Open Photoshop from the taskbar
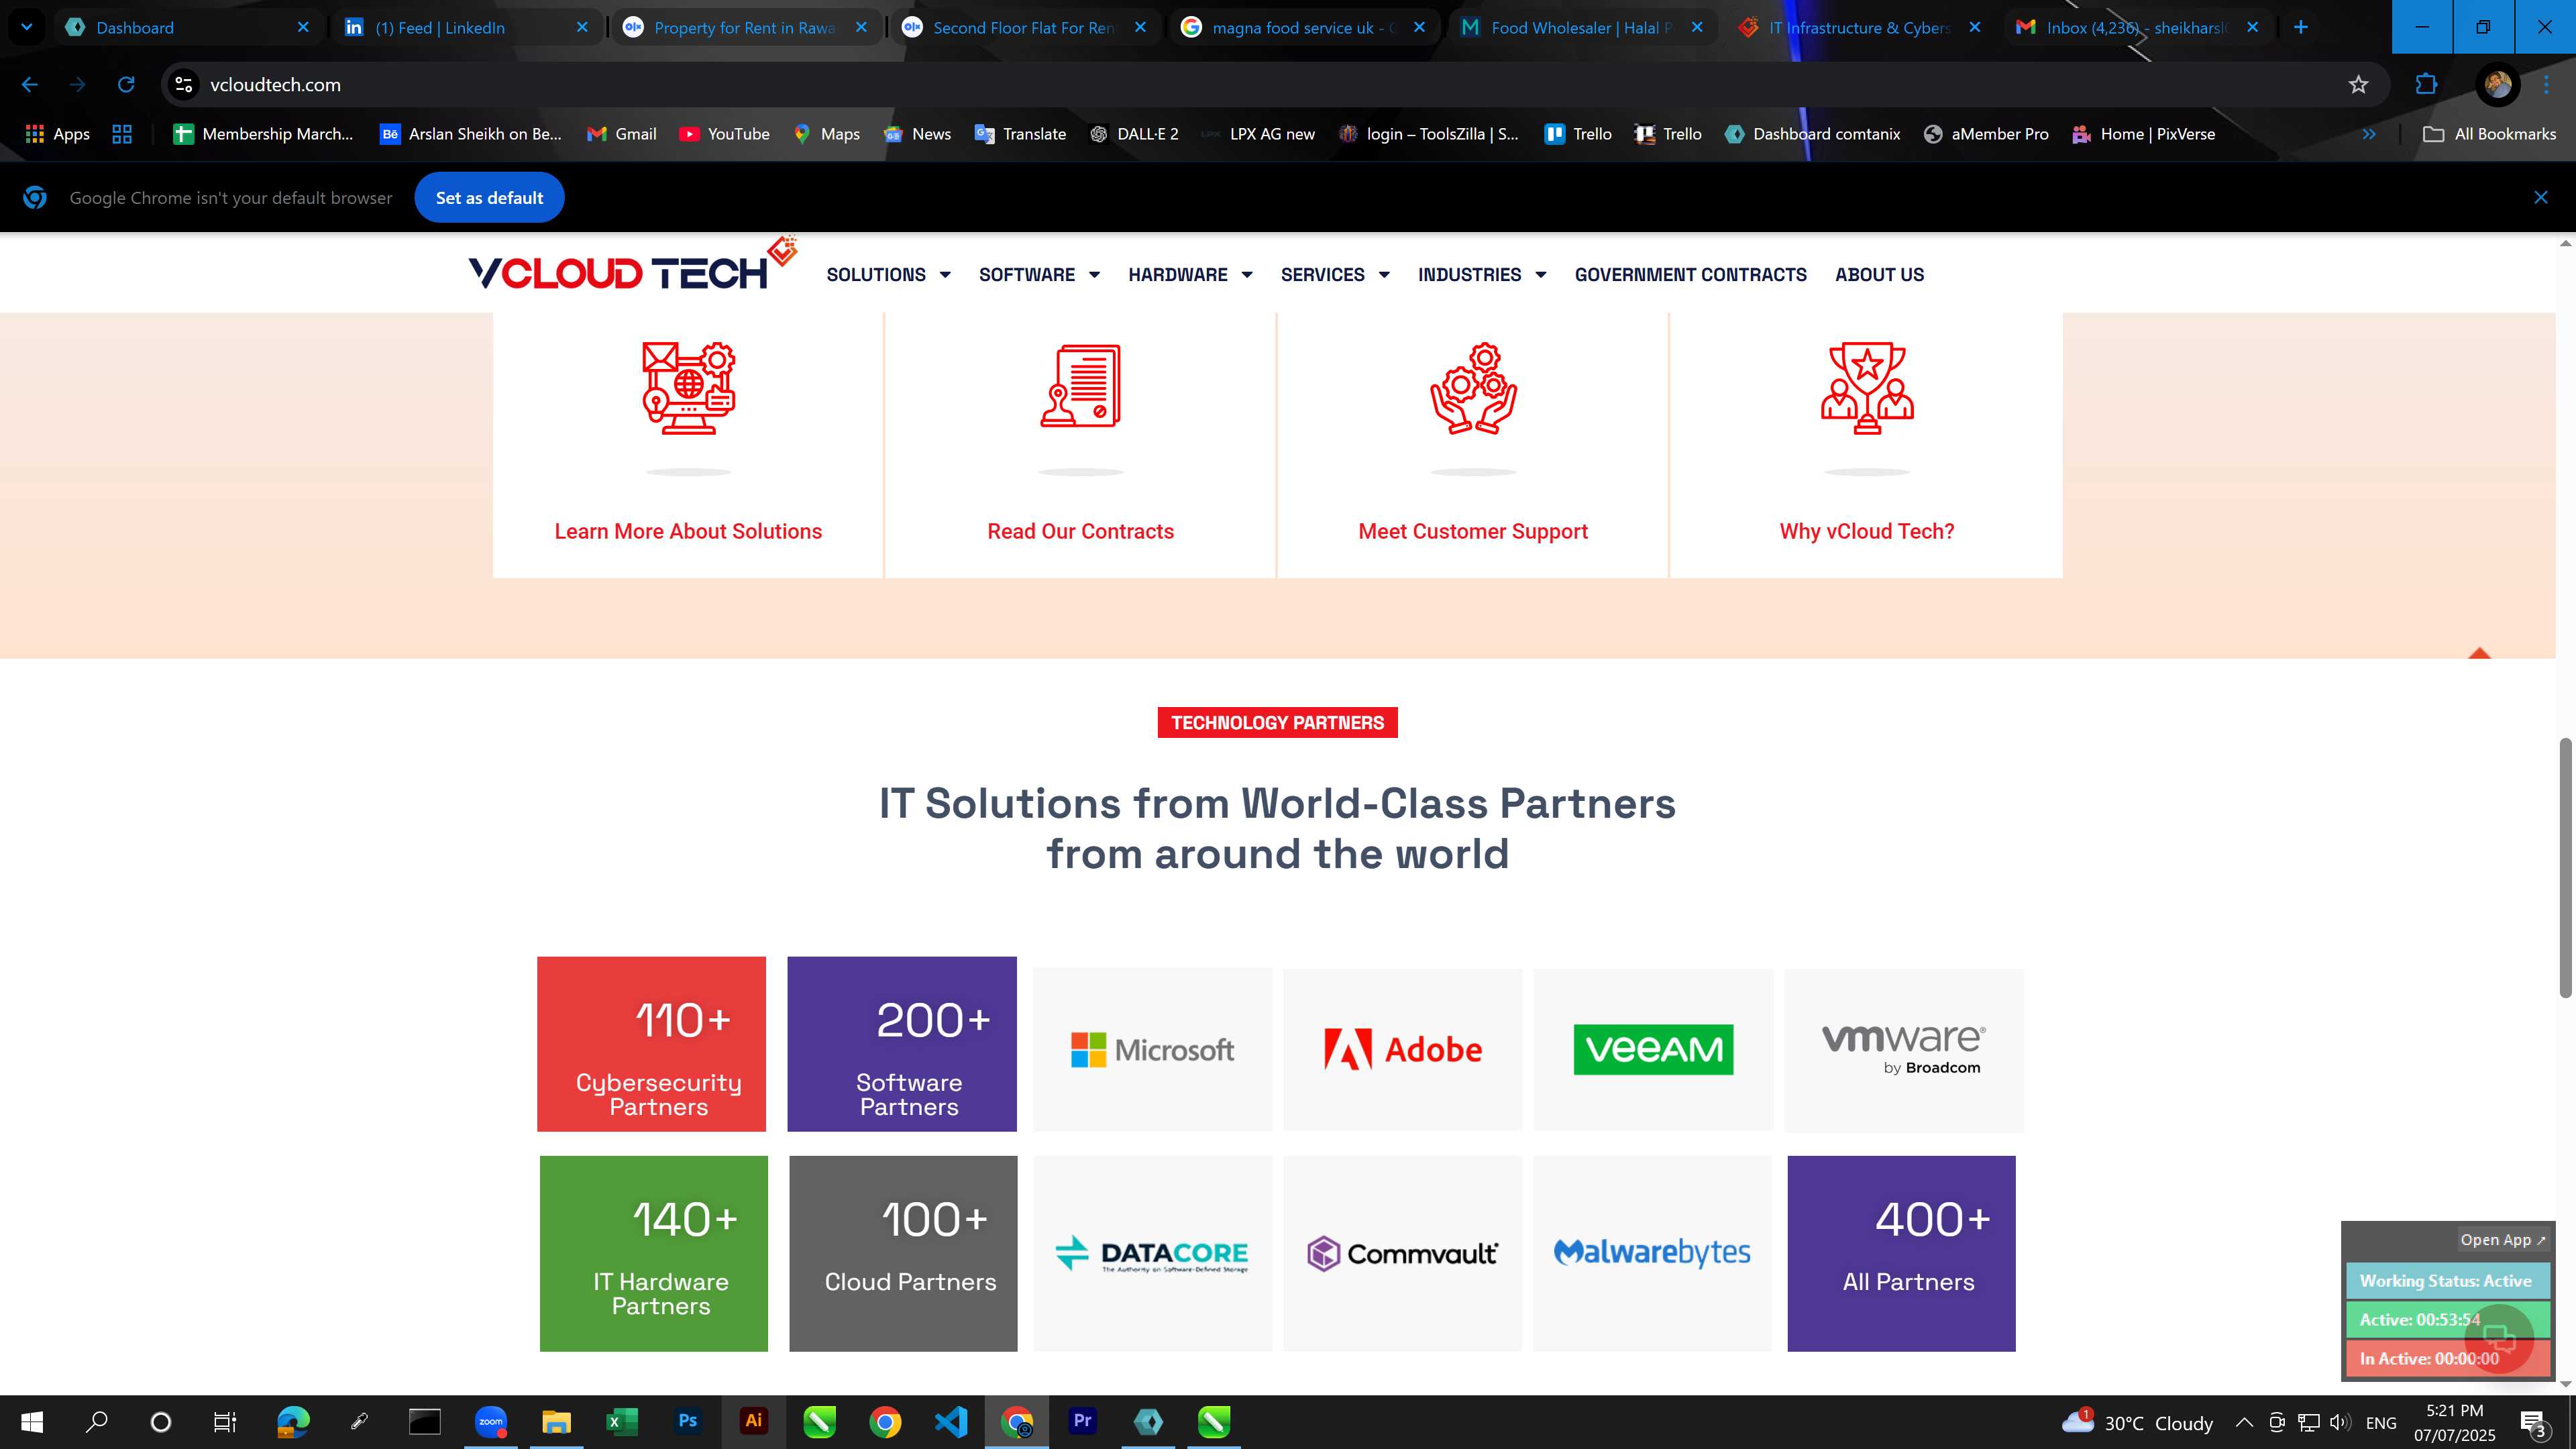Screen dimensions: 2576x1449 tap(687, 1421)
